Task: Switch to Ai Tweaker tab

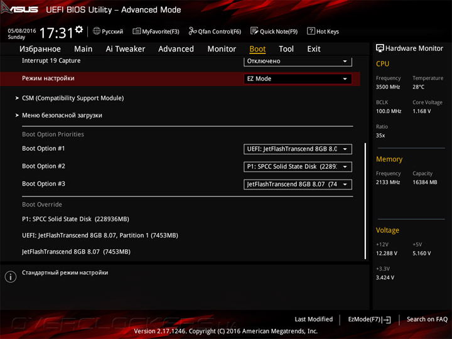Action: click(x=126, y=49)
